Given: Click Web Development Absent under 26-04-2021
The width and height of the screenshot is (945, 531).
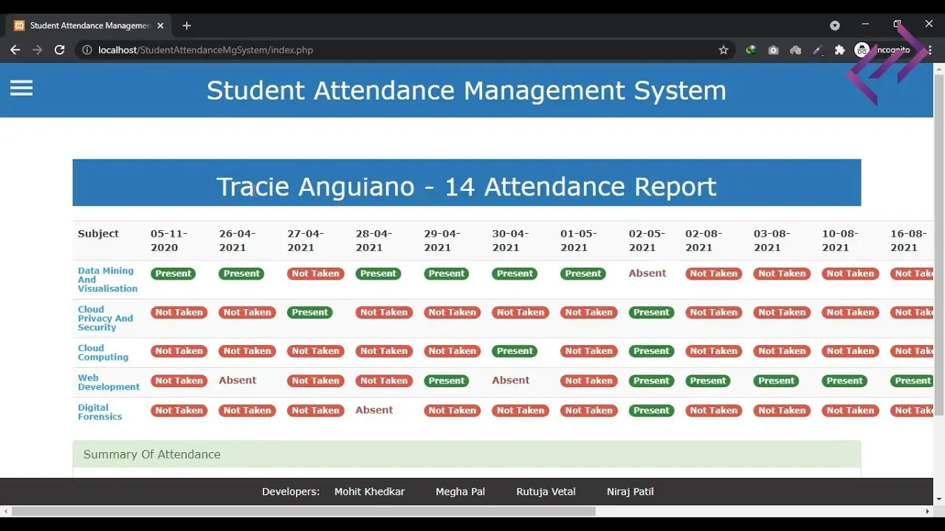Looking at the screenshot, I should click(238, 381).
